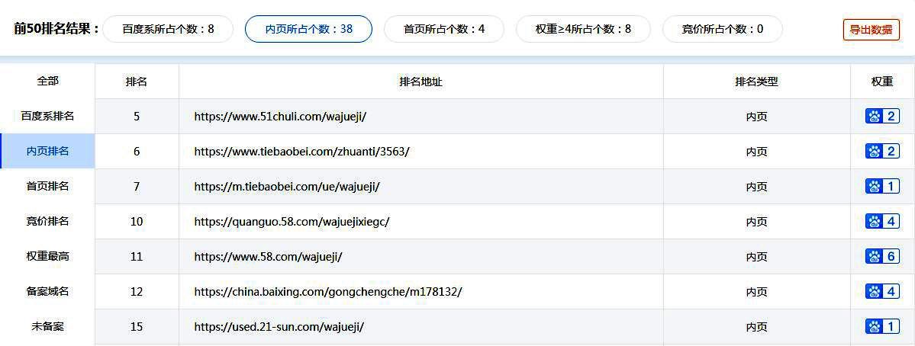Viewport: 915px width, 346px height.
Task: Open the https://www.58.com/wajueji/ link
Action: (268, 257)
